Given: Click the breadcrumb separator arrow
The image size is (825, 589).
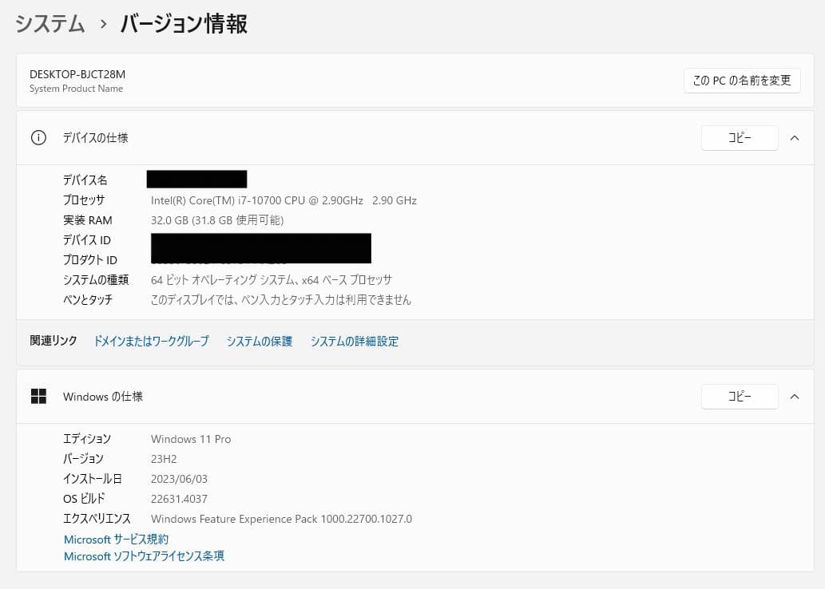Looking at the screenshot, I should [103, 24].
